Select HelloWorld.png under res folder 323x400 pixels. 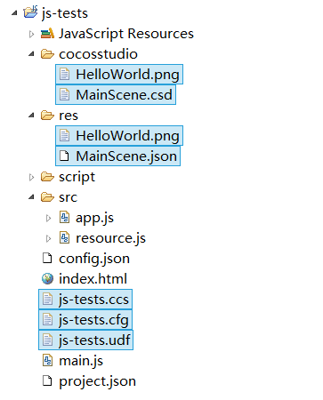119,136
